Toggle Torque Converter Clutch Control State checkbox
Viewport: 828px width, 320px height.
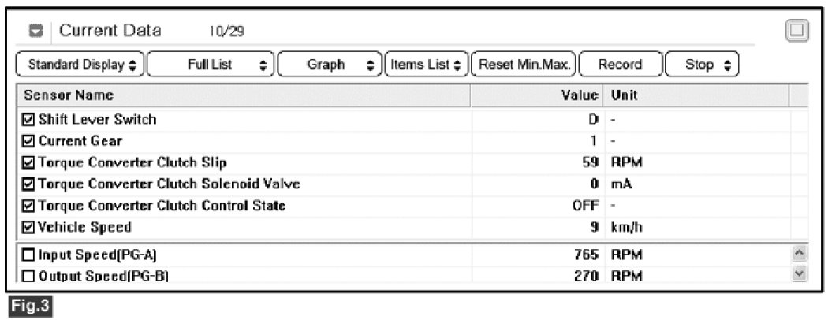[x=29, y=206]
